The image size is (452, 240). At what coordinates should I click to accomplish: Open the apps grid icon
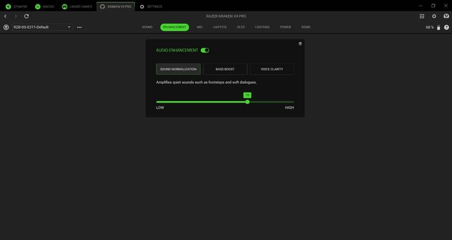pyautogui.click(x=422, y=16)
